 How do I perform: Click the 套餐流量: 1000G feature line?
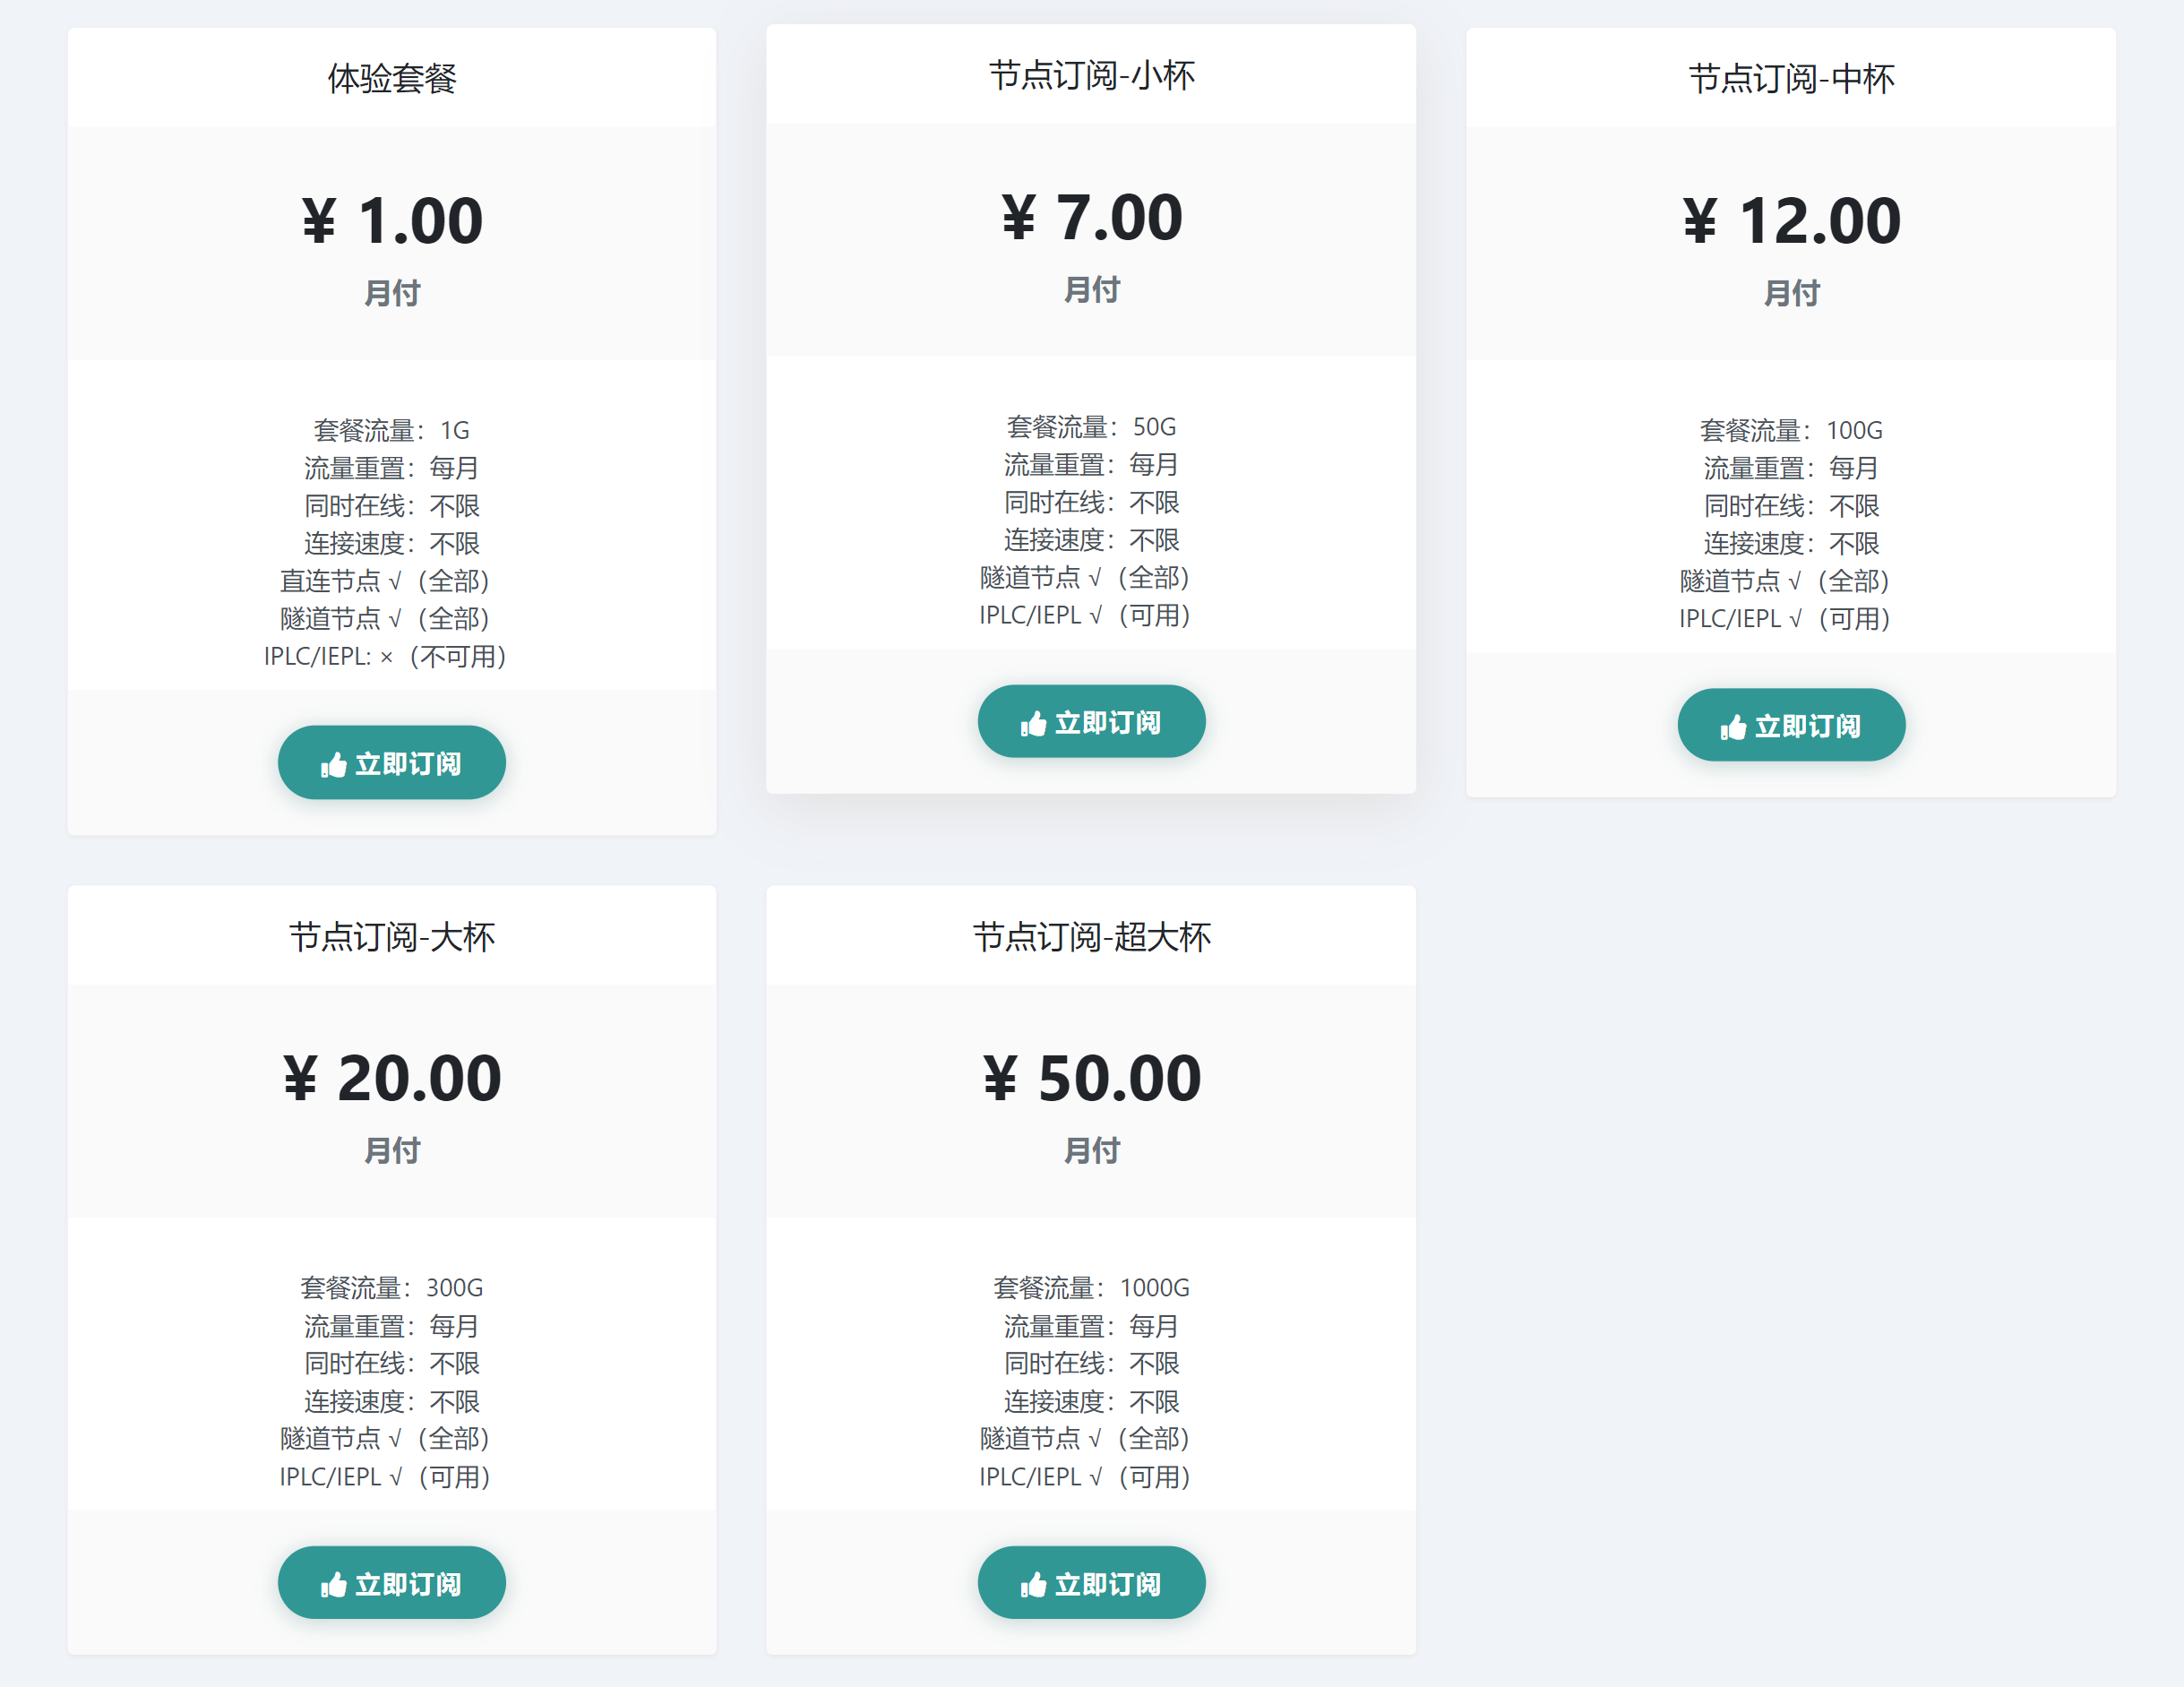pyautogui.click(x=1091, y=1288)
